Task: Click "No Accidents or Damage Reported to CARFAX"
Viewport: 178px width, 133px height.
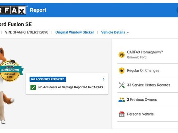Action: click(71, 87)
